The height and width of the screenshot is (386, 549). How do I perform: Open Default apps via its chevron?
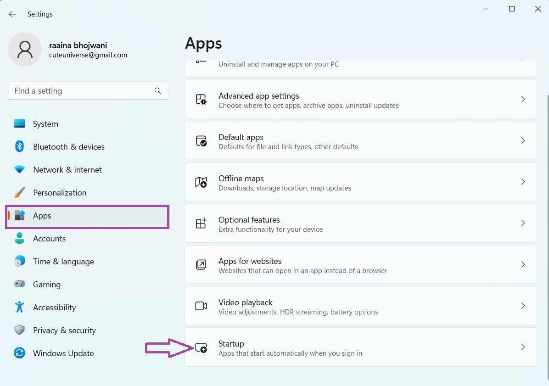523,141
